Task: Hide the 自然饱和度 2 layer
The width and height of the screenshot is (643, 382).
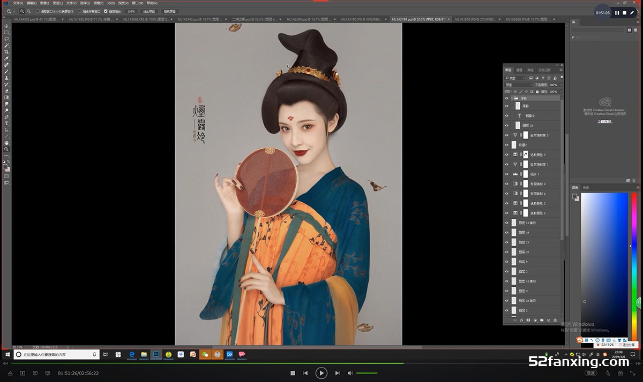Action: click(507, 135)
